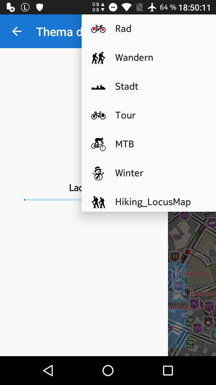
Task: Tap the do-not-disturb status icon
Action: [x=113, y=7]
